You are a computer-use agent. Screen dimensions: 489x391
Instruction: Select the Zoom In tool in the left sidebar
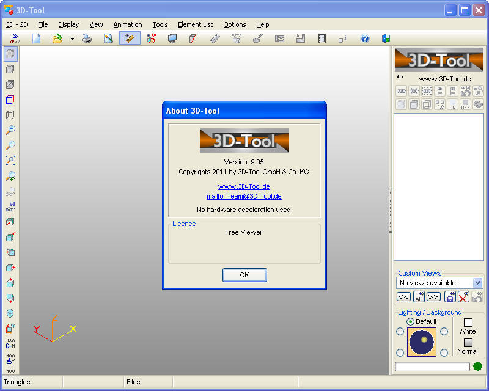[x=11, y=130]
